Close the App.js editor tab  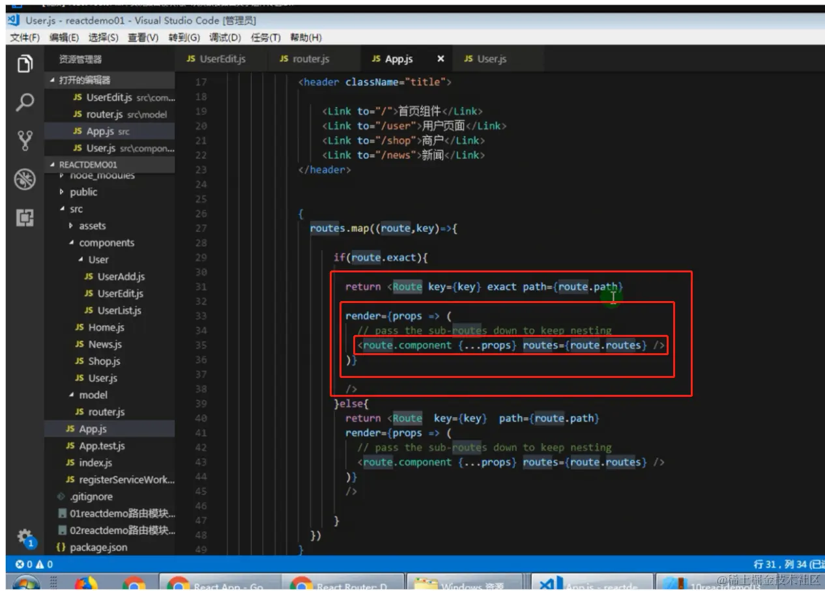tap(441, 59)
